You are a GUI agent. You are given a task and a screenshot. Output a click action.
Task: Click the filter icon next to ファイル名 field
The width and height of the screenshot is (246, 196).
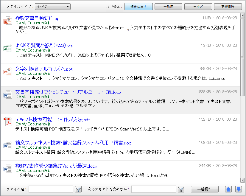coord(78,189)
